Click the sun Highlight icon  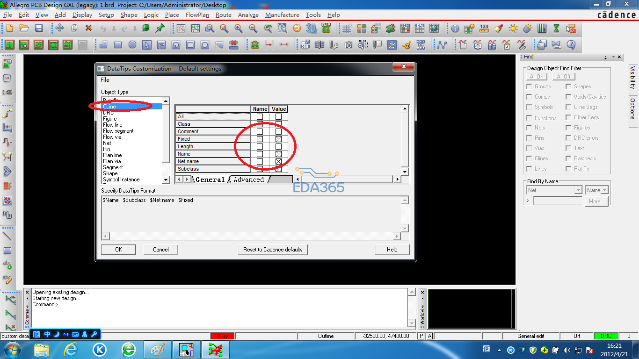click(x=513, y=28)
